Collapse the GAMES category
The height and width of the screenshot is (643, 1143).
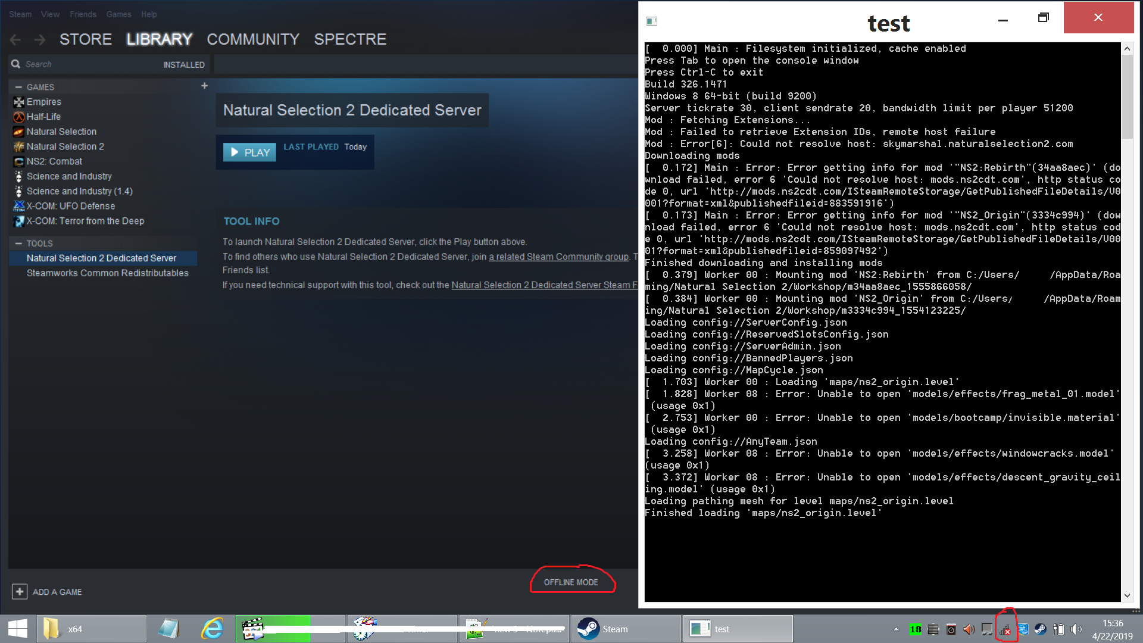(x=18, y=87)
